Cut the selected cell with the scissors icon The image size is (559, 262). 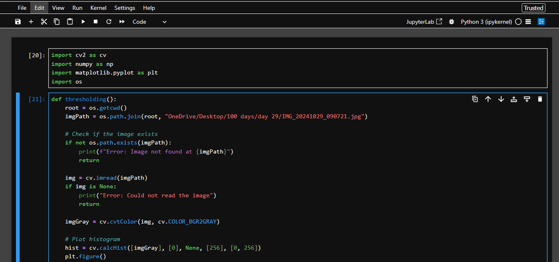click(x=44, y=22)
